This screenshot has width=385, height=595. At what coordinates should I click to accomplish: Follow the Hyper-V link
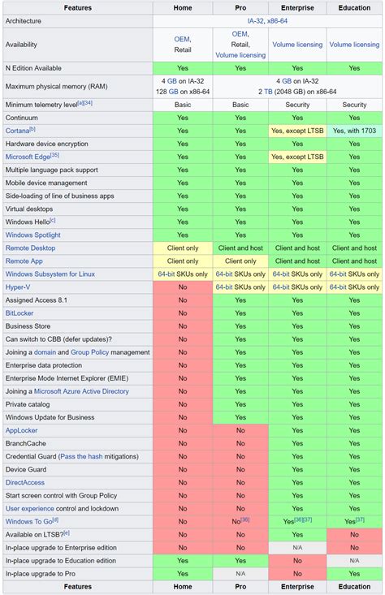pyautogui.click(x=18, y=287)
